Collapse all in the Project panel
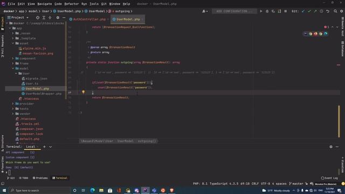345x194 pixels. (x=50, y=18)
